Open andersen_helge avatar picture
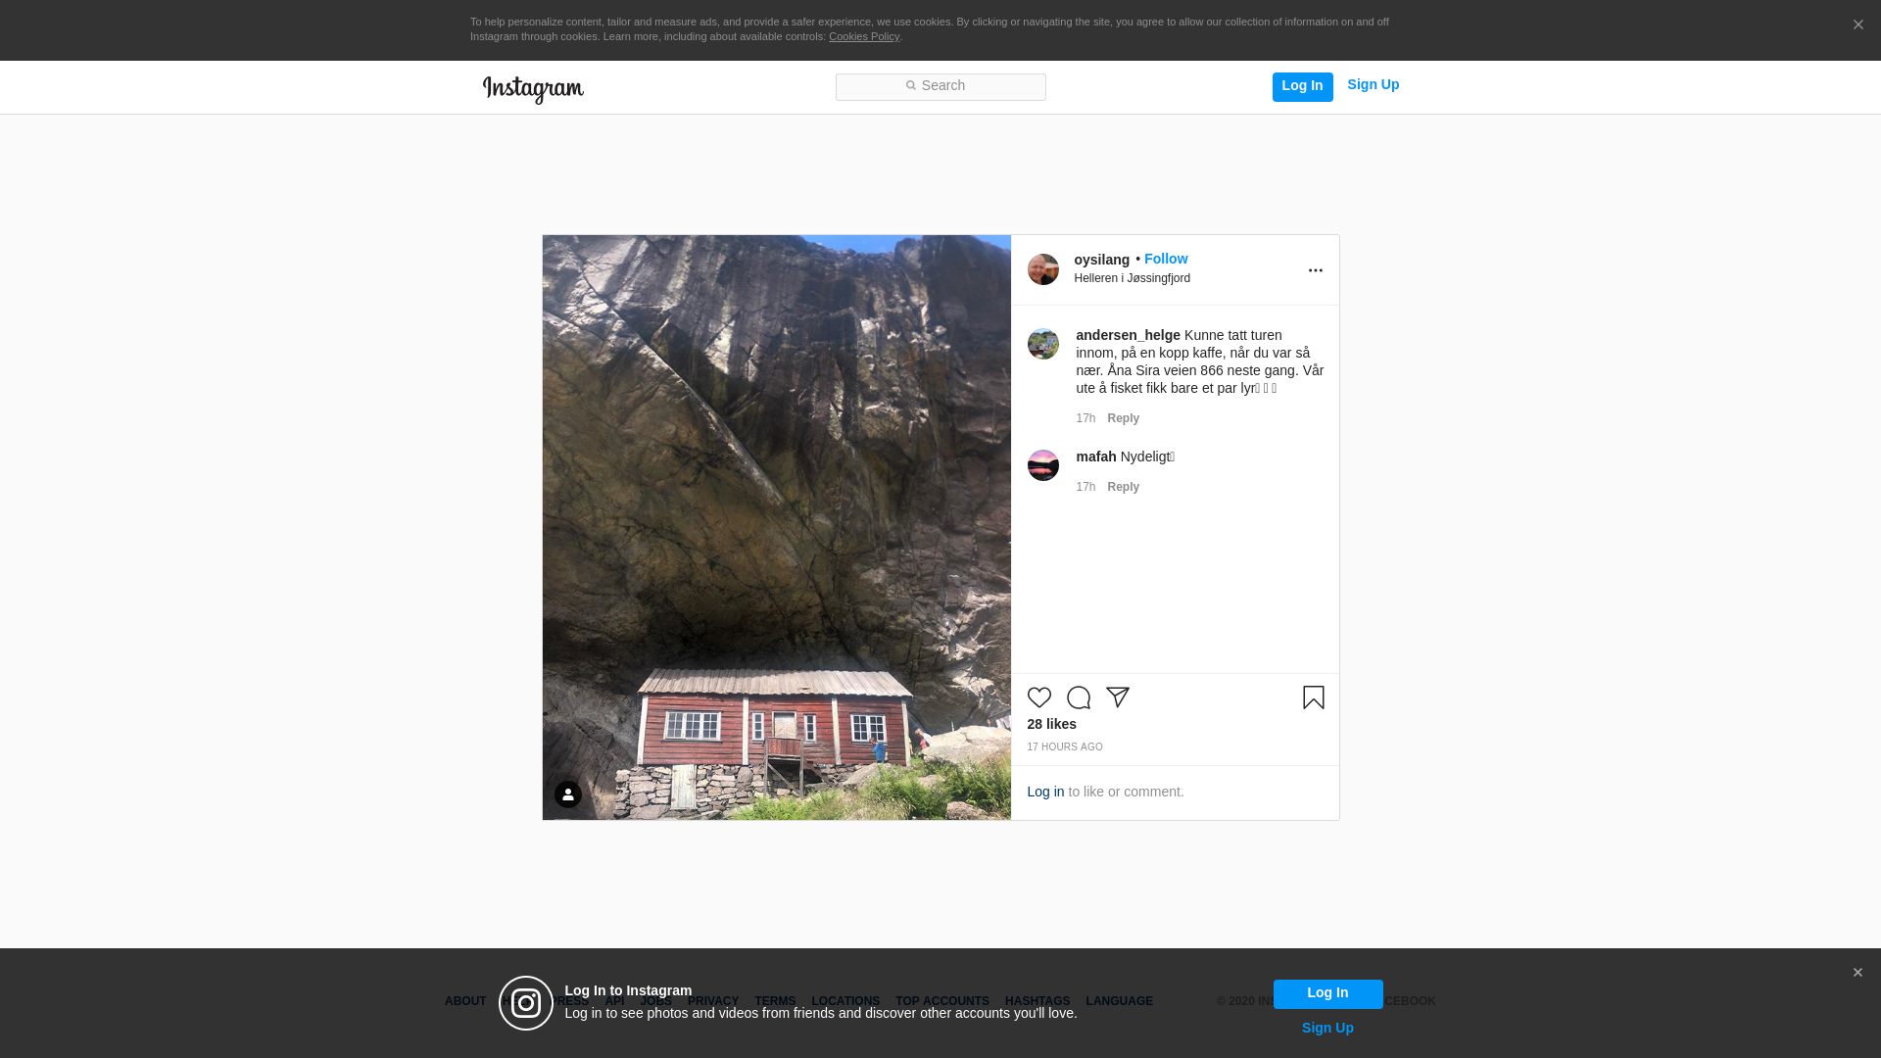 tap(1042, 344)
